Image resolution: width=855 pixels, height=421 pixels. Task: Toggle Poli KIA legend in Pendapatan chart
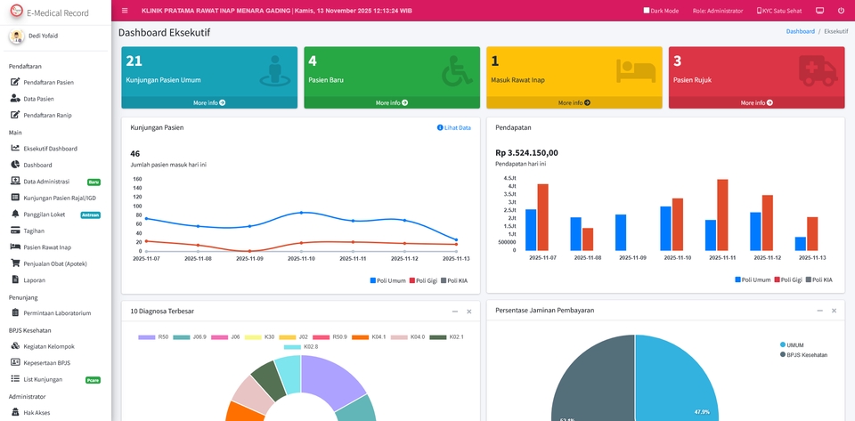point(819,279)
